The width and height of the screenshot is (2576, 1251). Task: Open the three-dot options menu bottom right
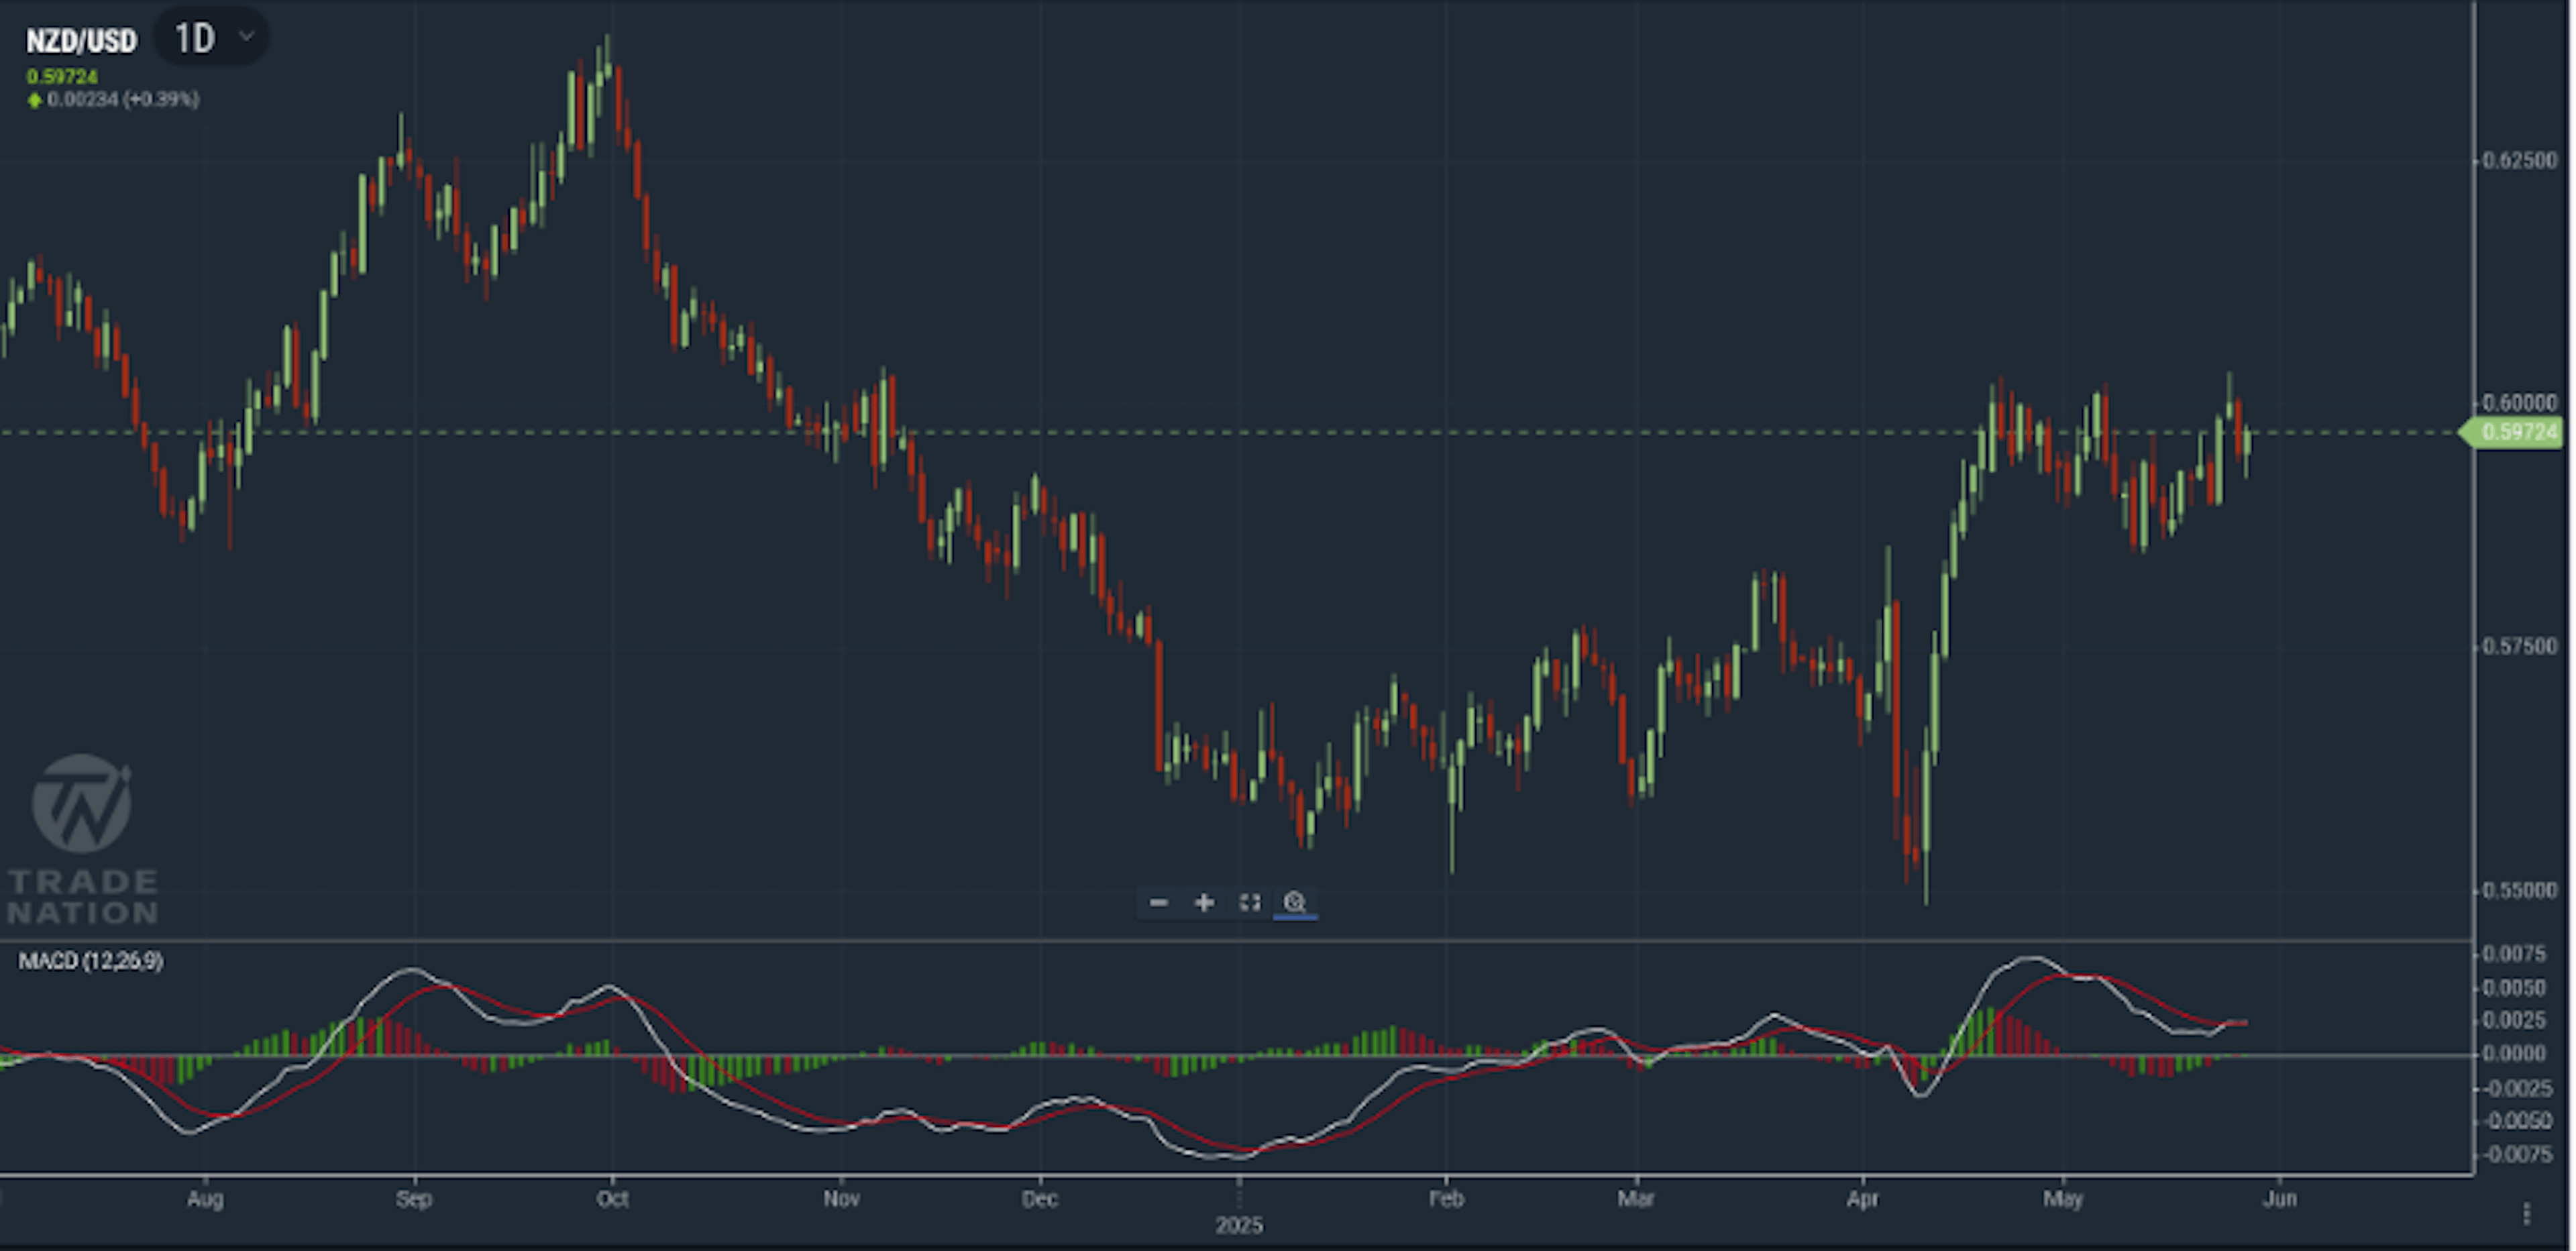(2527, 1213)
